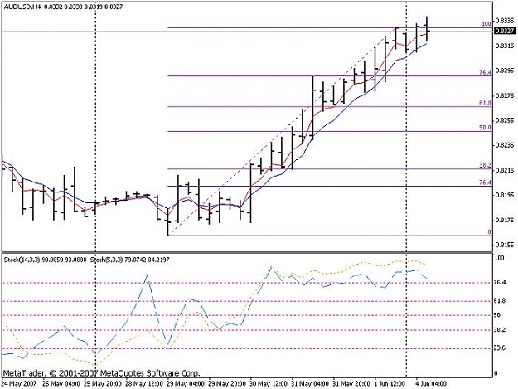The image size is (518, 389).
Task: Click the 25 May 04:00 time label
Action: pyautogui.click(x=61, y=384)
